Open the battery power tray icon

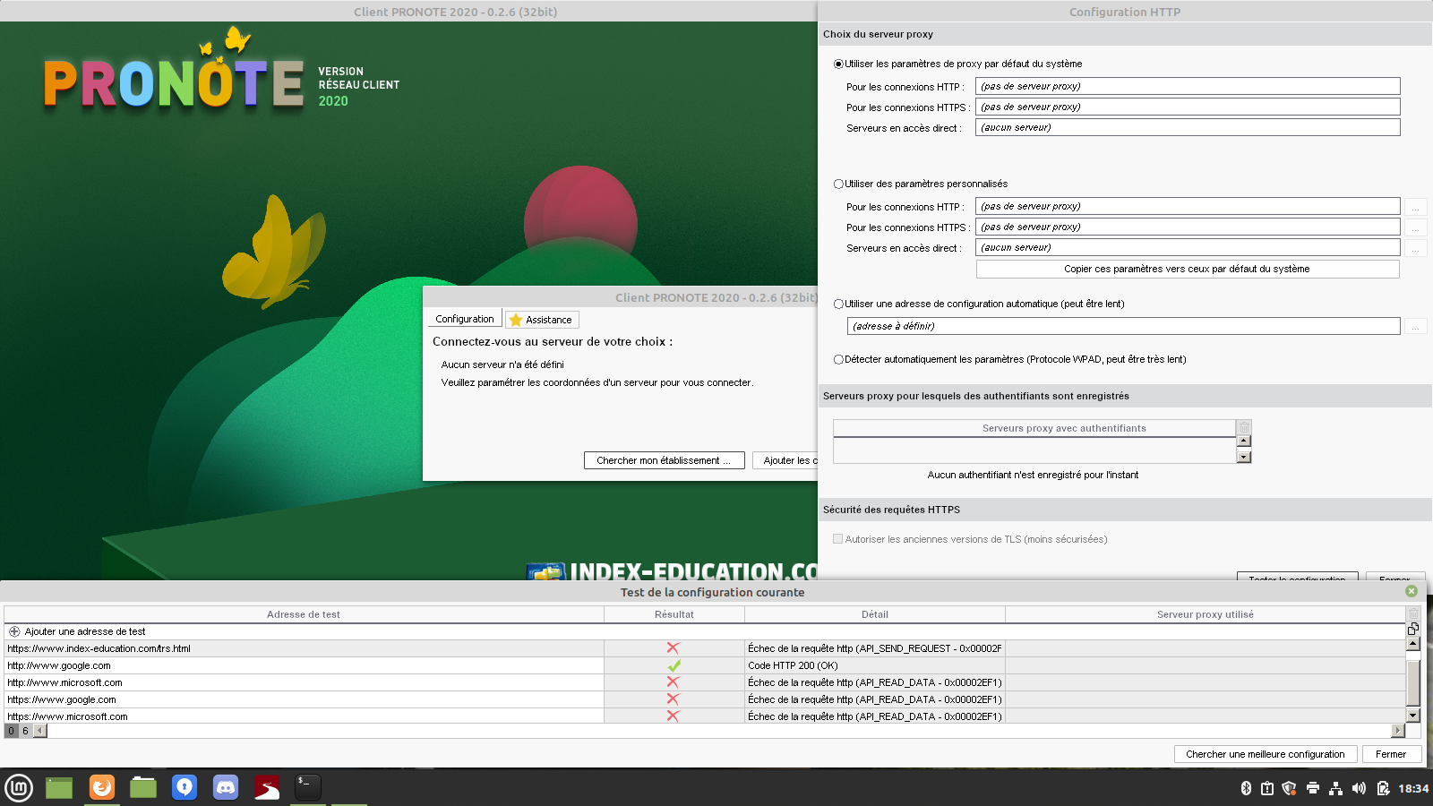coord(1383,788)
